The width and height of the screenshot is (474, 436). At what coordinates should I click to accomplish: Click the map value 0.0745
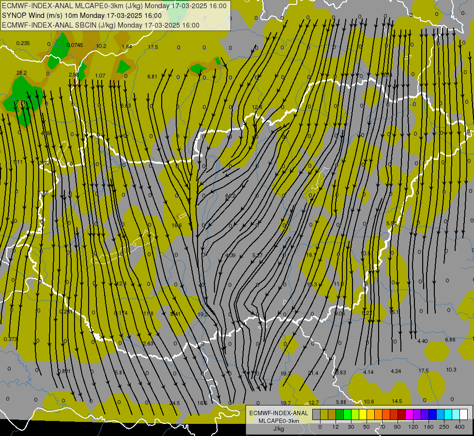coord(75,45)
